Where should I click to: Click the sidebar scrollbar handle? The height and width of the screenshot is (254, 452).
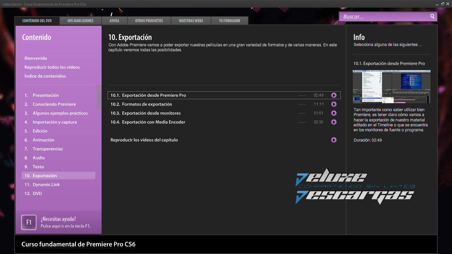tap(99, 97)
